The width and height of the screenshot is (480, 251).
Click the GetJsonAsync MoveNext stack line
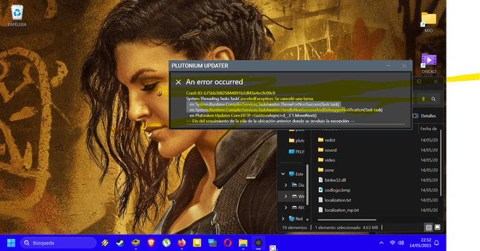tap(253, 116)
